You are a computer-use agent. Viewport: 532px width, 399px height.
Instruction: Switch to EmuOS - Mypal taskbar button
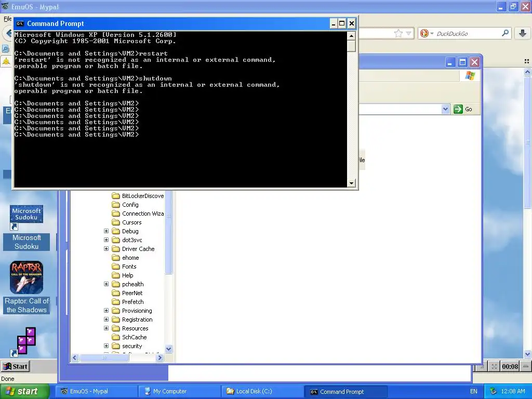(x=97, y=391)
